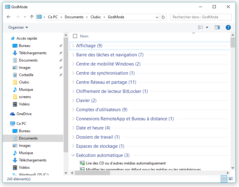Image resolution: width=239 pixels, height=187 pixels.
Task: Expand Centre Réseau et partage group
Action: (73, 82)
